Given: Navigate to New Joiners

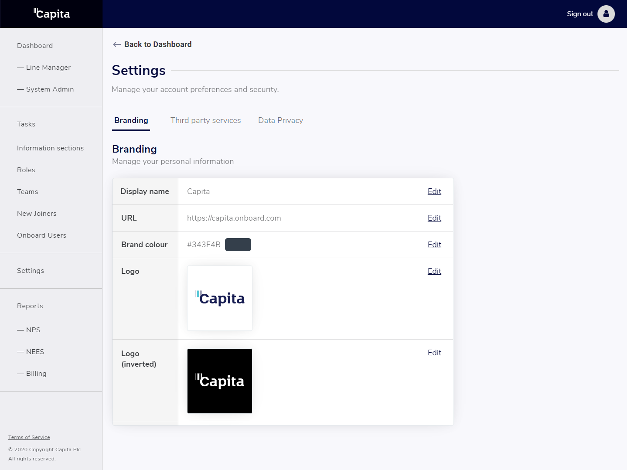Looking at the screenshot, I should tap(37, 214).
